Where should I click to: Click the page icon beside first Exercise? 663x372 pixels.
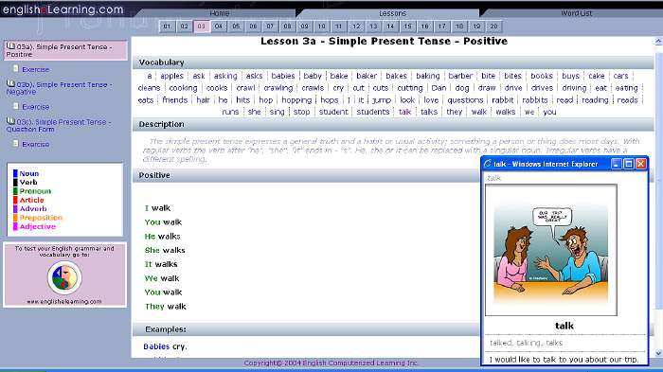[x=16, y=68]
